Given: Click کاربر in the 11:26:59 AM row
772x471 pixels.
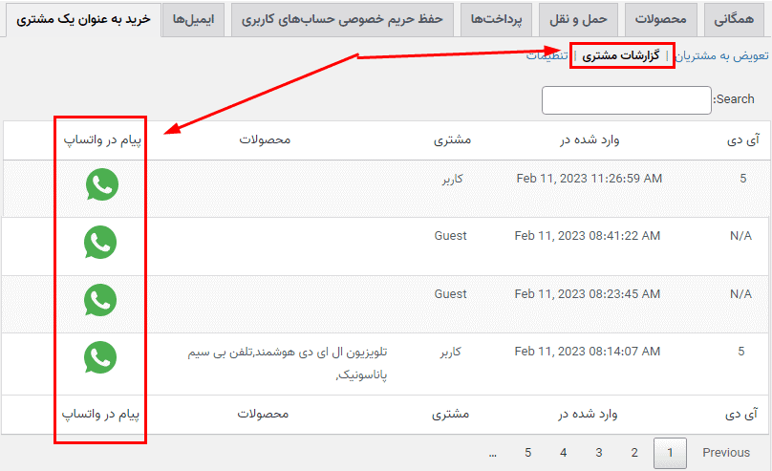Looking at the screenshot, I should [452, 179].
